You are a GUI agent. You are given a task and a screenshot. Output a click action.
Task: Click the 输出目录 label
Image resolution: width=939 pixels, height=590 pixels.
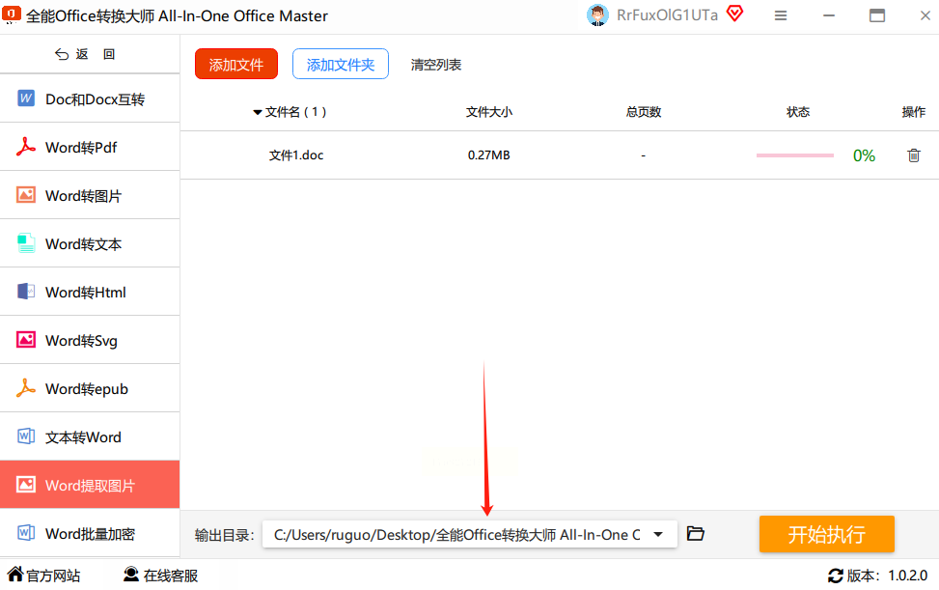tap(225, 535)
